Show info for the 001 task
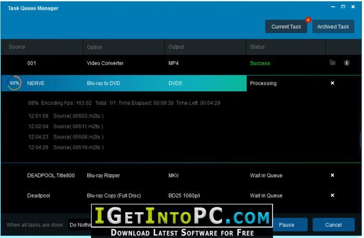 pos(347,63)
